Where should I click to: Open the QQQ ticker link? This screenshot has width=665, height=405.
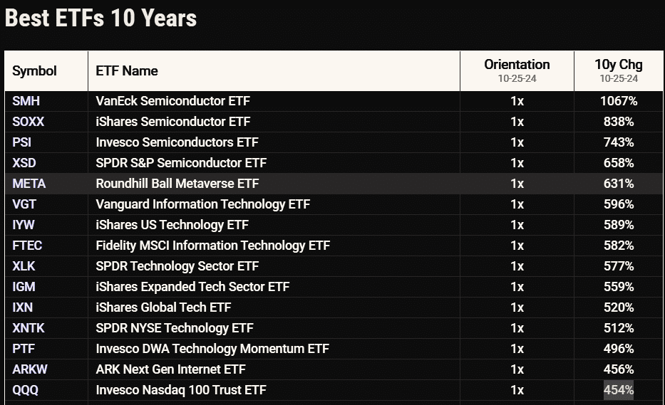24,390
